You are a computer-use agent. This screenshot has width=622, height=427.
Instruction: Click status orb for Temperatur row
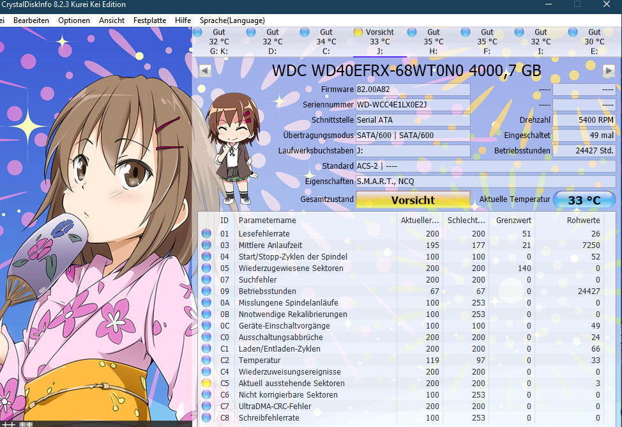point(206,361)
